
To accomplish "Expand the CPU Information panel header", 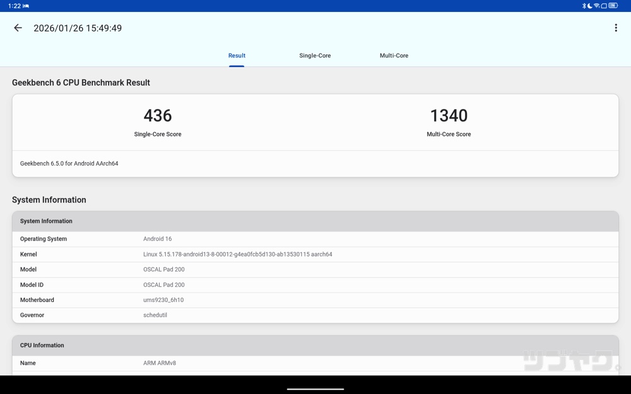I will coord(315,345).
